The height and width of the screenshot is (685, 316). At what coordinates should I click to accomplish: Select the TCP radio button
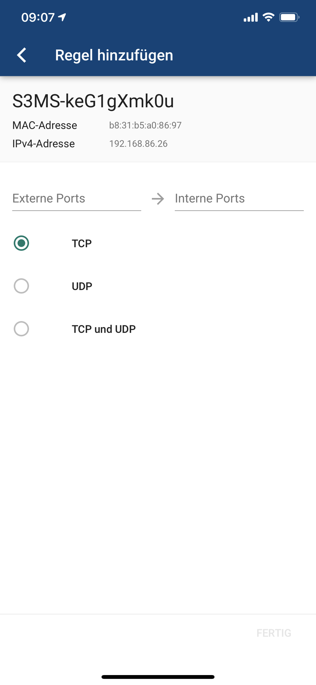coord(21,243)
